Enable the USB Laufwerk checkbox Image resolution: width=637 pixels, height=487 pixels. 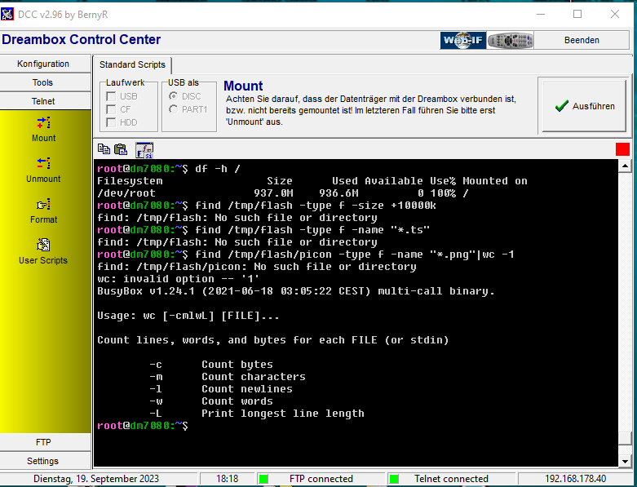click(x=111, y=96)
